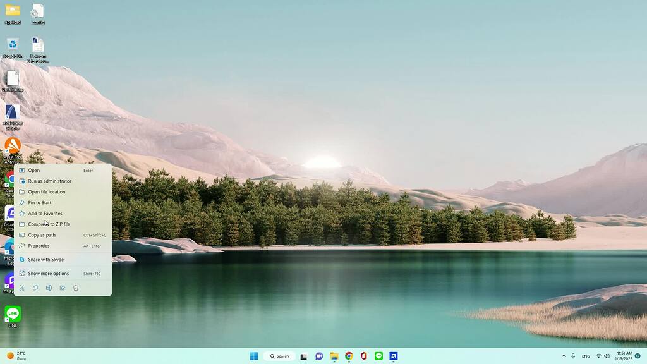Show hidden icons in system tray

564,356
